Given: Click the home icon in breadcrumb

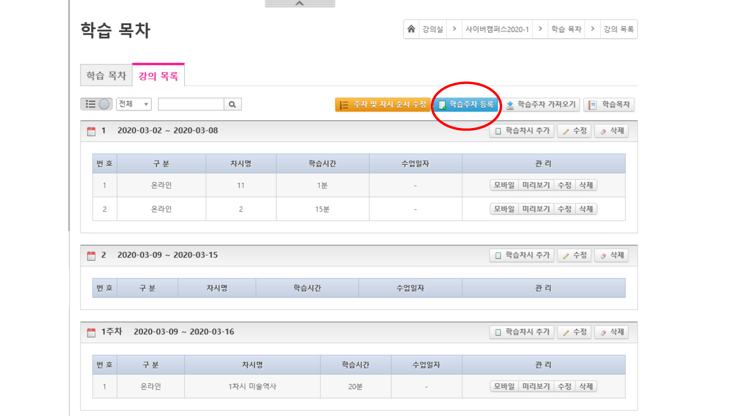Looking at the screenshot, I should click(x=411, y=29).
